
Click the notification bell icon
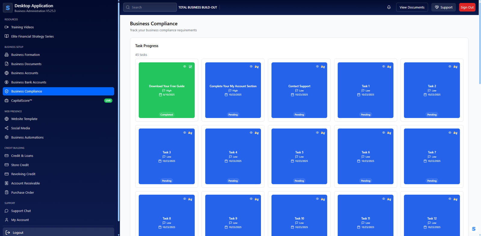(x=389, y=7)
